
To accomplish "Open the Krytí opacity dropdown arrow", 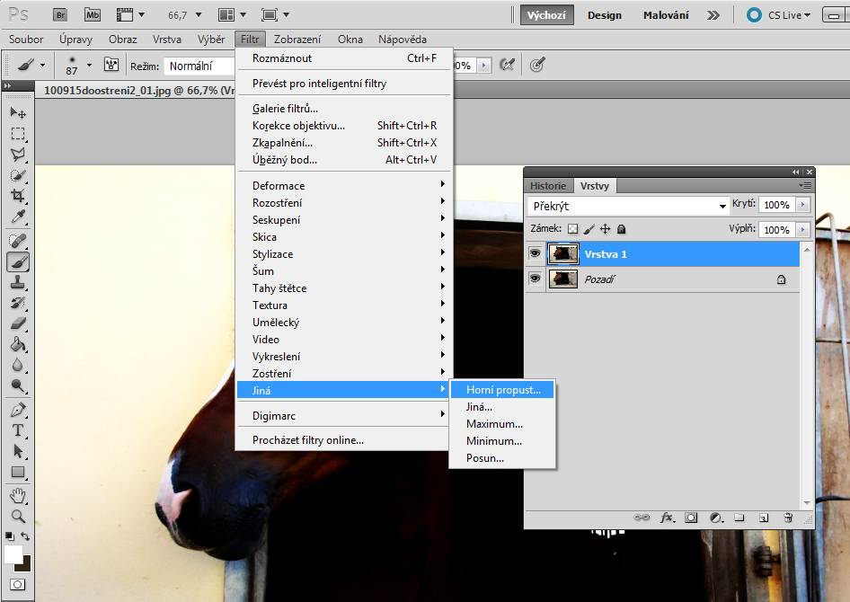I will click(x=803, y=205).
